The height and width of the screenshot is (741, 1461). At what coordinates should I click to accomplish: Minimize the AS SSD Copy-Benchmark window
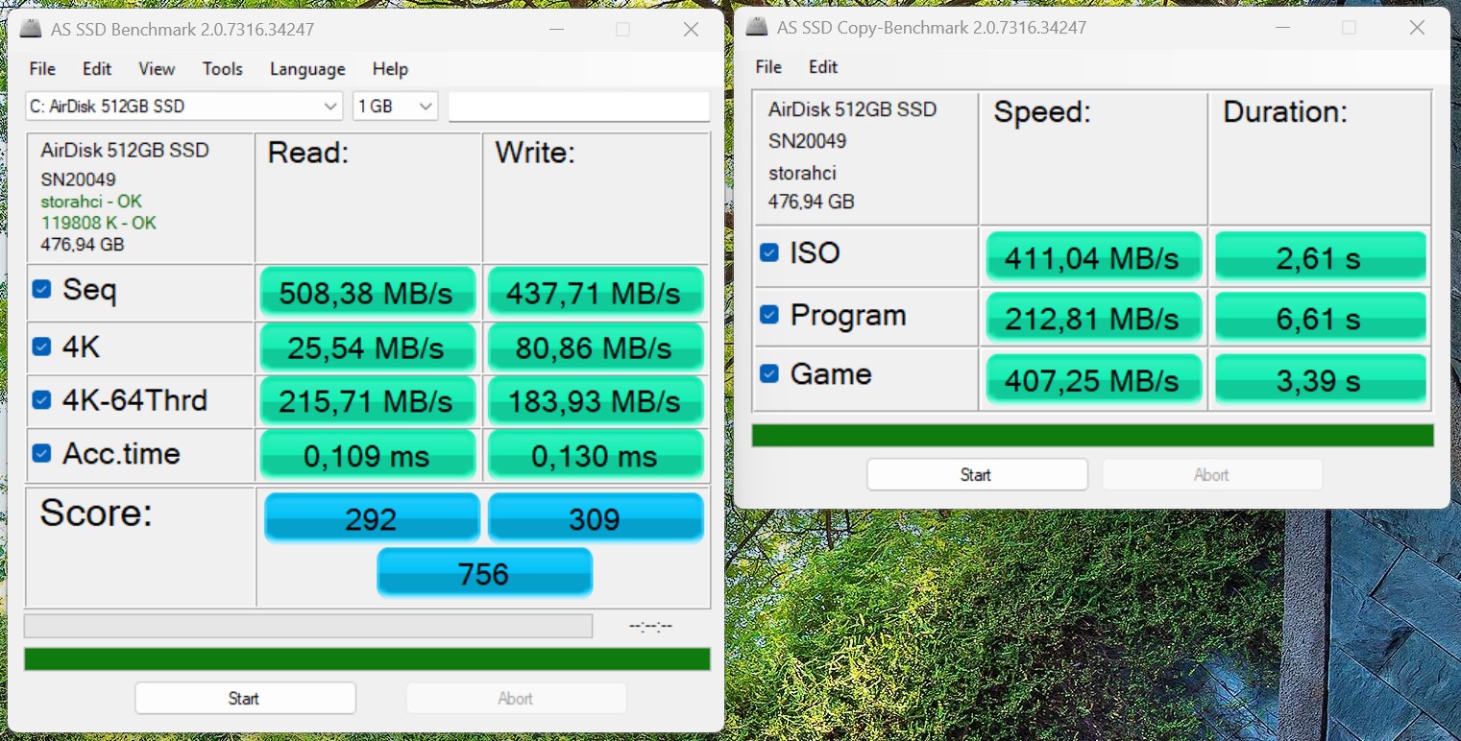click(x=1281, y=28)
